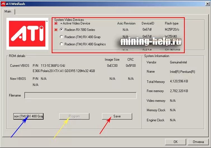Click the Flash type column header
211x148 pixels.
click(172, 23)
